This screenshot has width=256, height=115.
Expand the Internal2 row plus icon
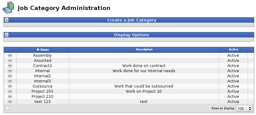[10, 76]
